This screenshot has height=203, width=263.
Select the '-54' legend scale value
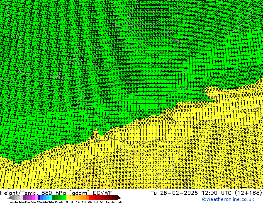pyautogui.click(x=13, y=202)
